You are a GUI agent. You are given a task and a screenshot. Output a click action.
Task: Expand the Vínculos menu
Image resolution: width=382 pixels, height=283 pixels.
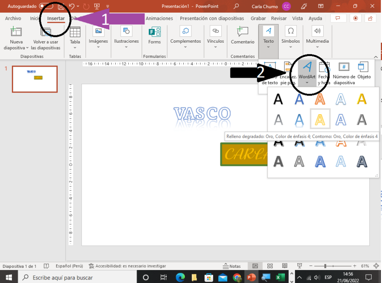215,38
